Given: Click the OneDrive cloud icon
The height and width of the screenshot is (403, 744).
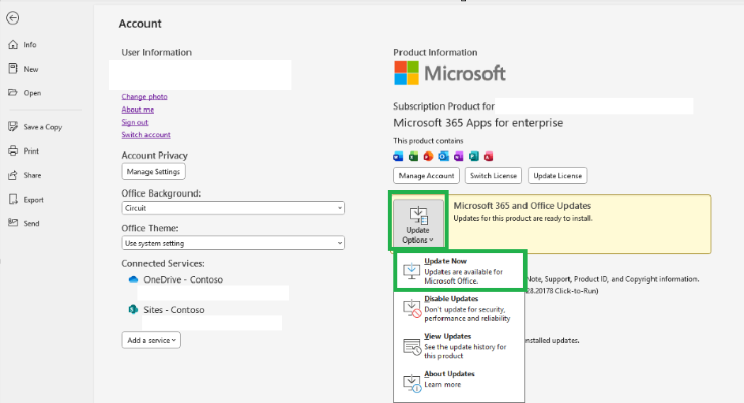Looking at the screenshot, I should pyautogui.click(x=133, y=280).
